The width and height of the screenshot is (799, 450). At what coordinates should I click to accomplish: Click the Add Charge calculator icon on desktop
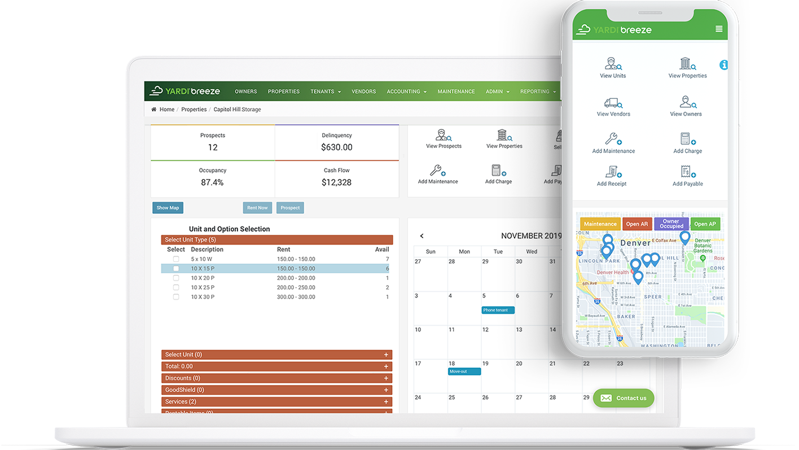tap(499, 171)
